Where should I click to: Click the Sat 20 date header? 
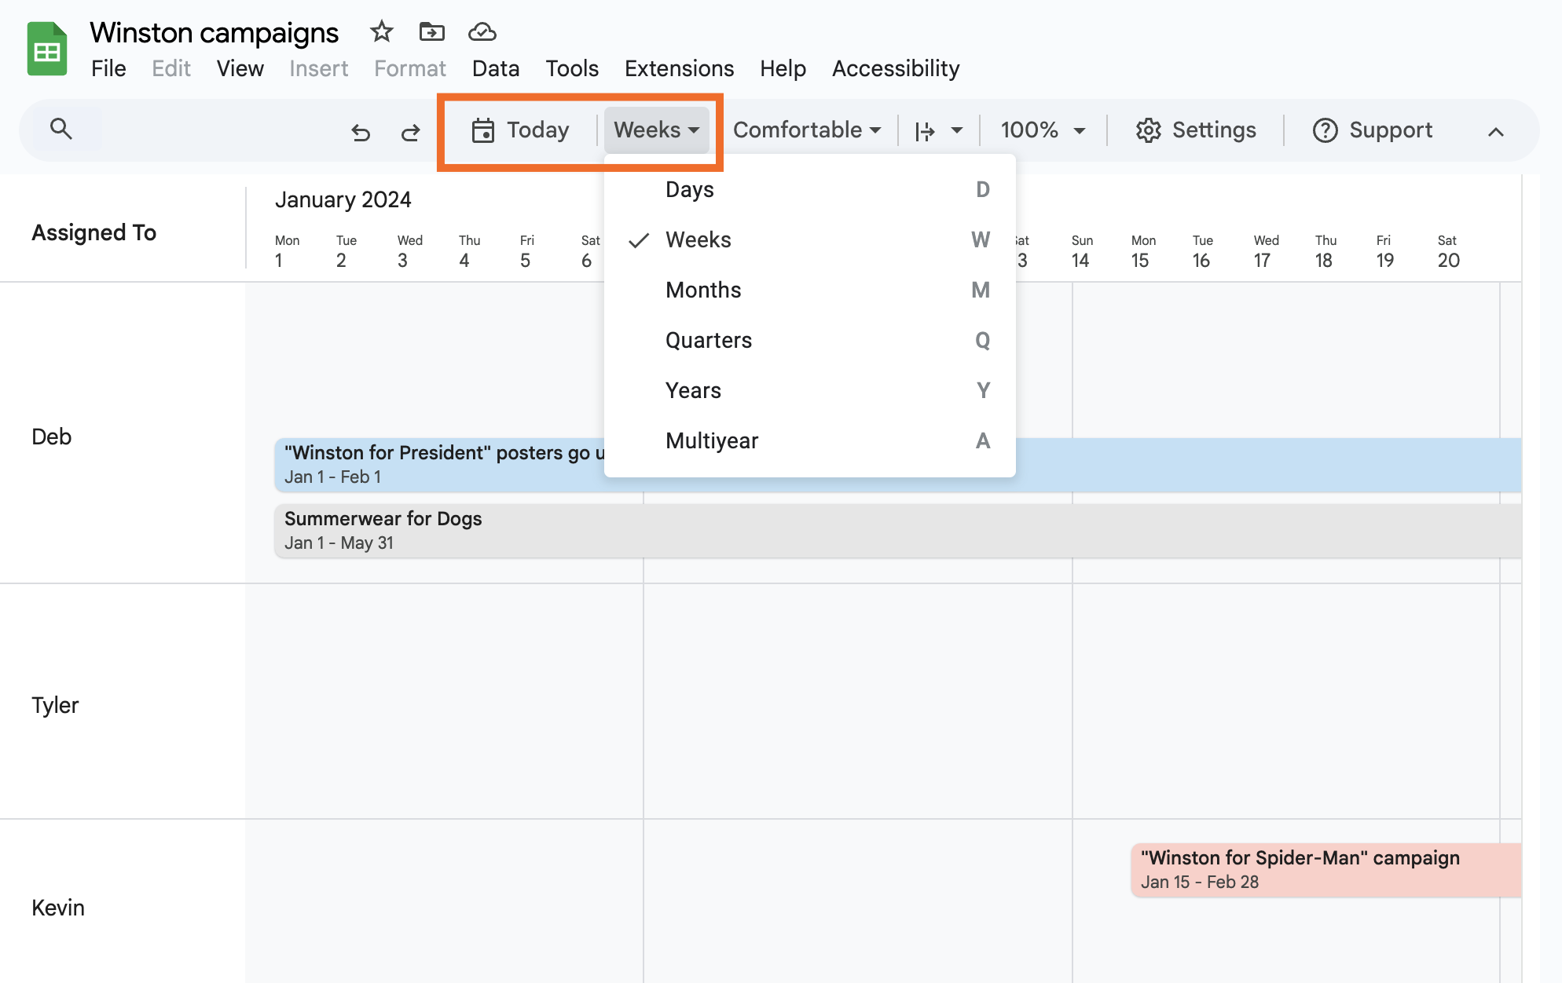pyautogui.click(x=1448, y=251)
